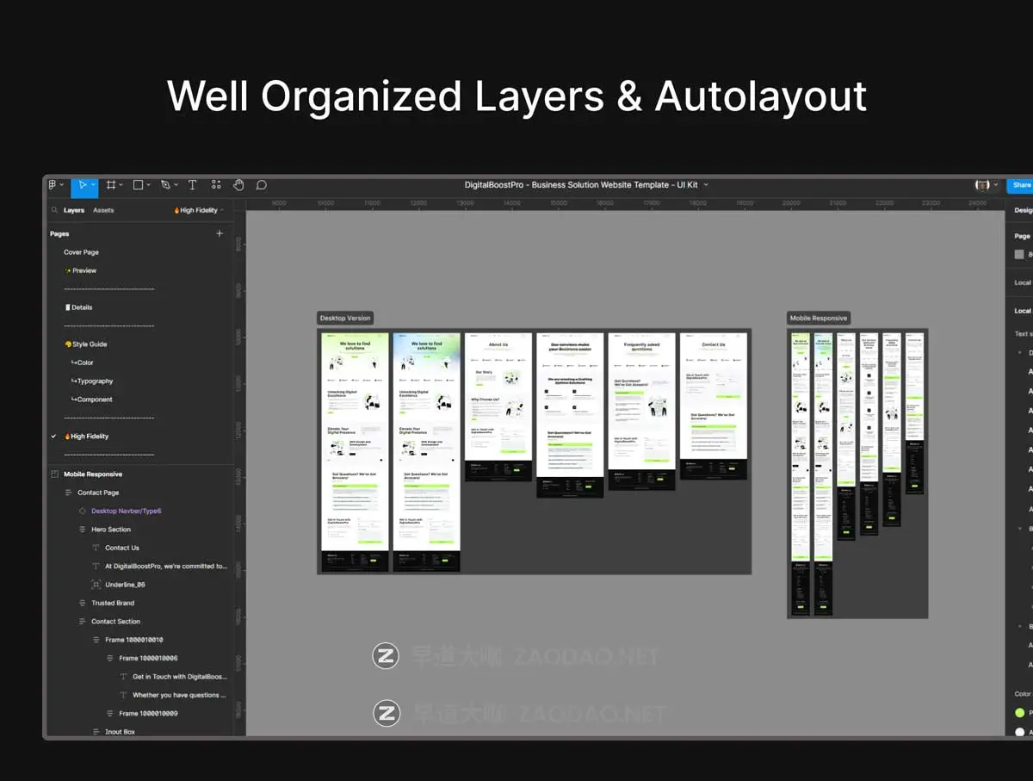Select the Comment tool
The image size is (1033, 781).
261,184
